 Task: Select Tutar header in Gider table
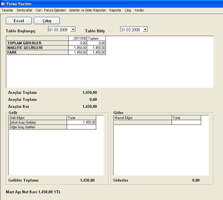[187, 118]
